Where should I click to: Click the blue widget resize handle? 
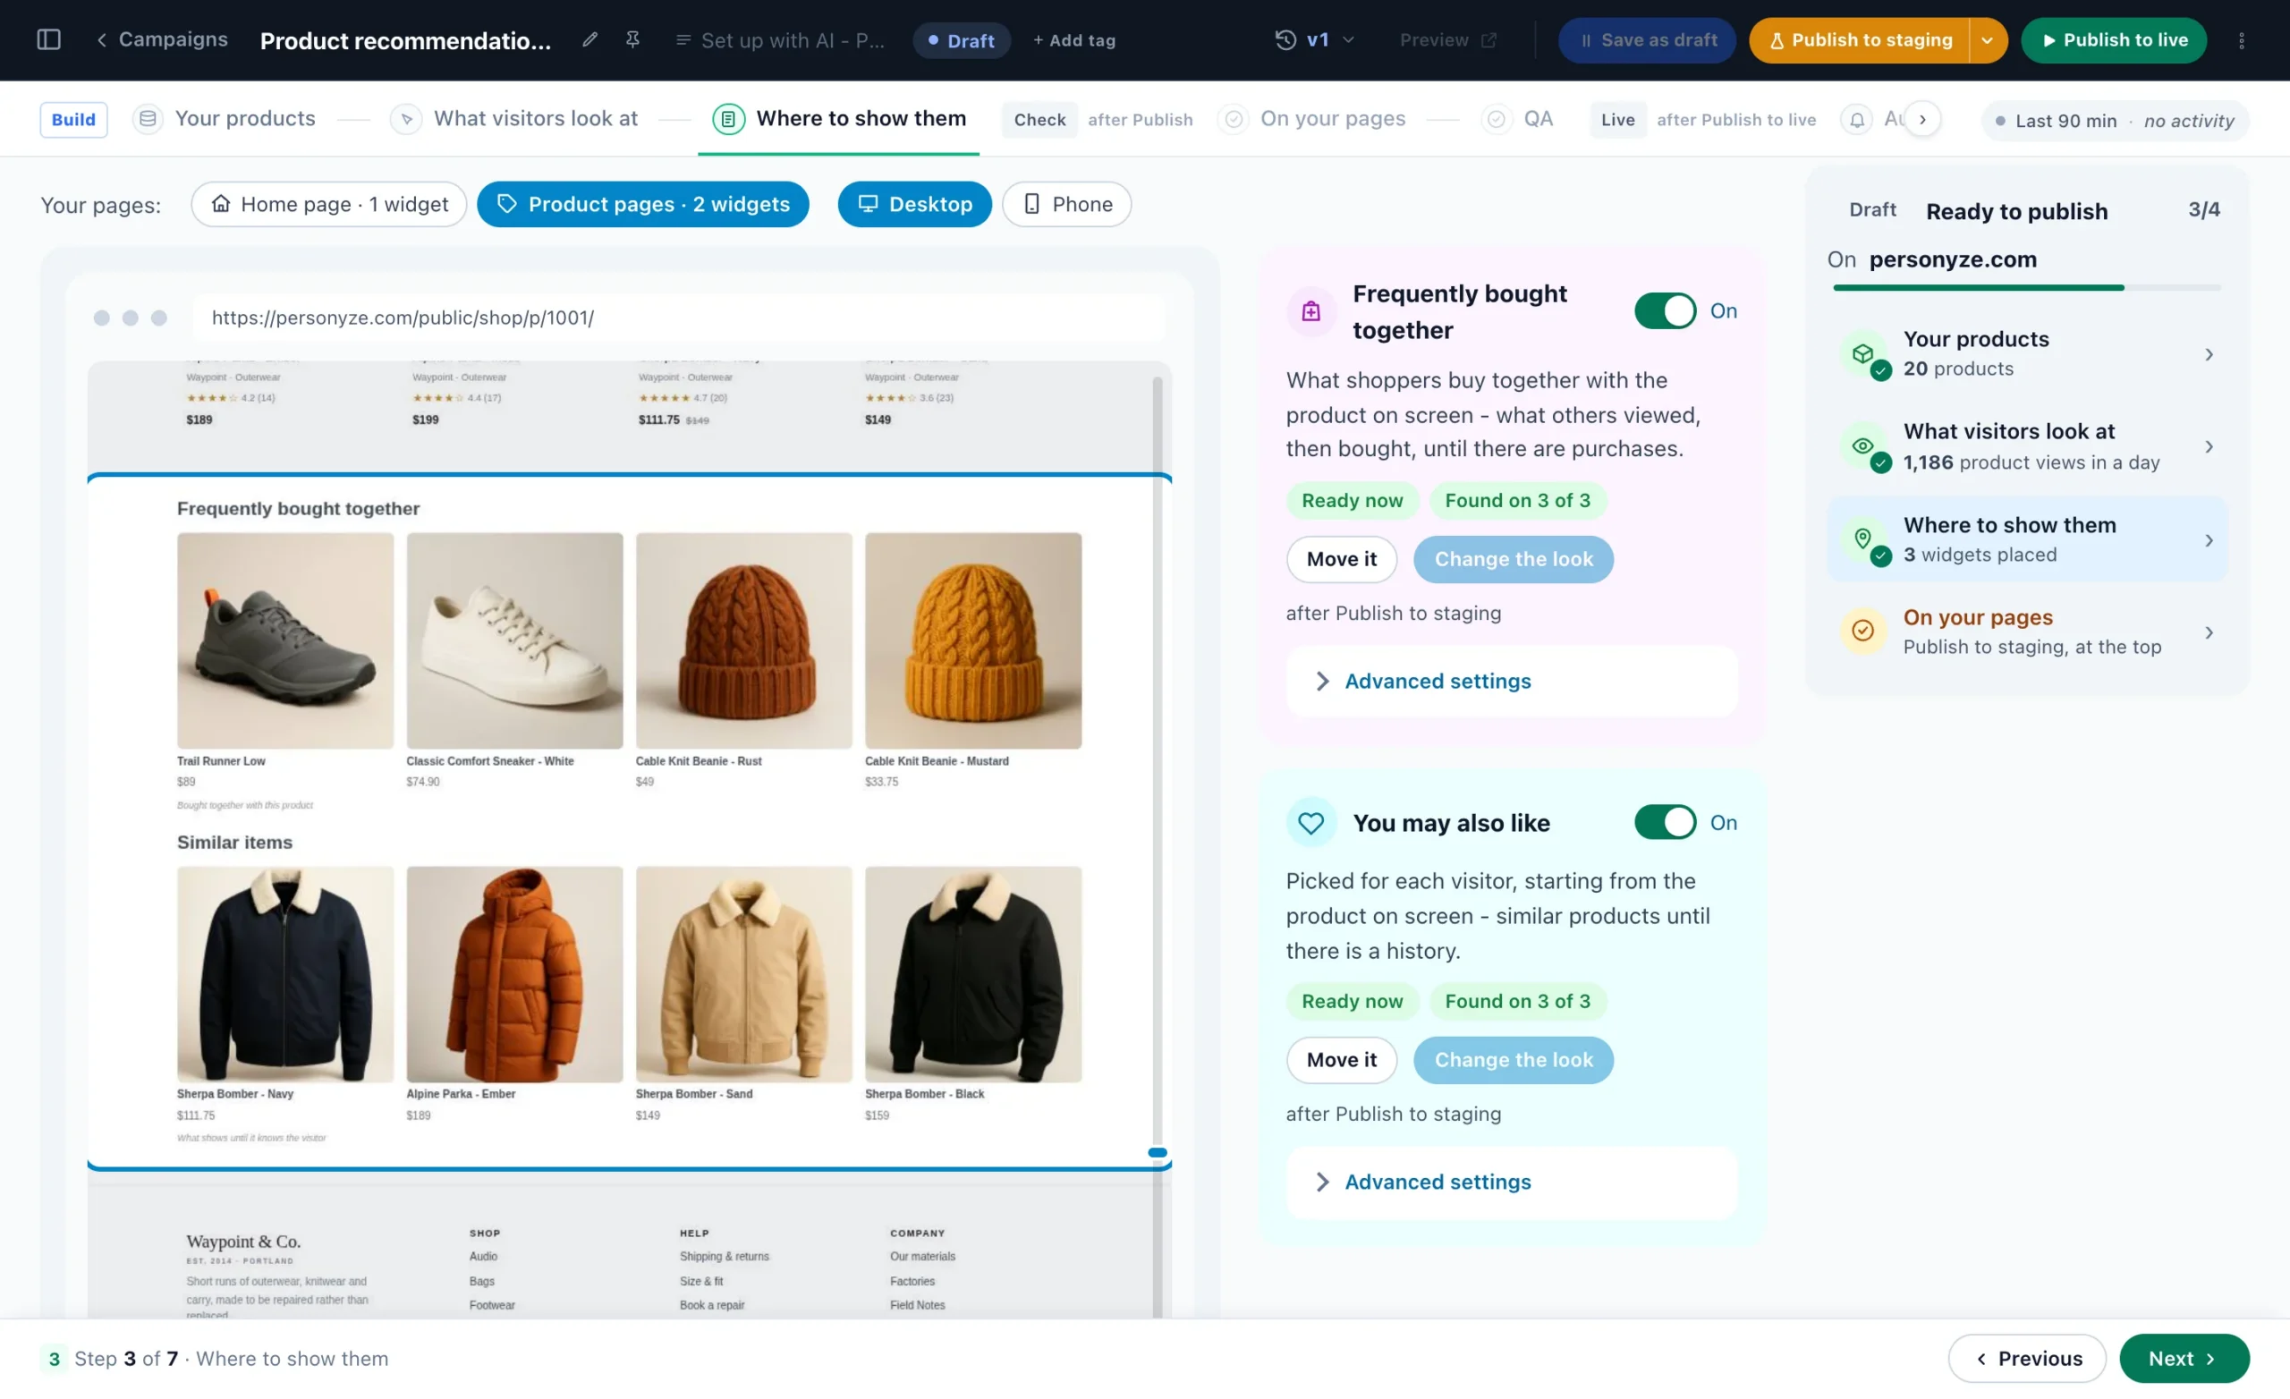pyautogui.click(x=1158, y=1153)
